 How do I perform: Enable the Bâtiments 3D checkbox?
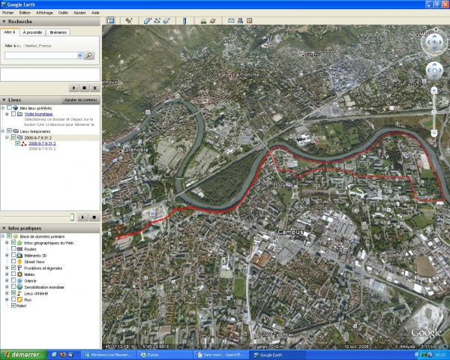pos(13,255)
